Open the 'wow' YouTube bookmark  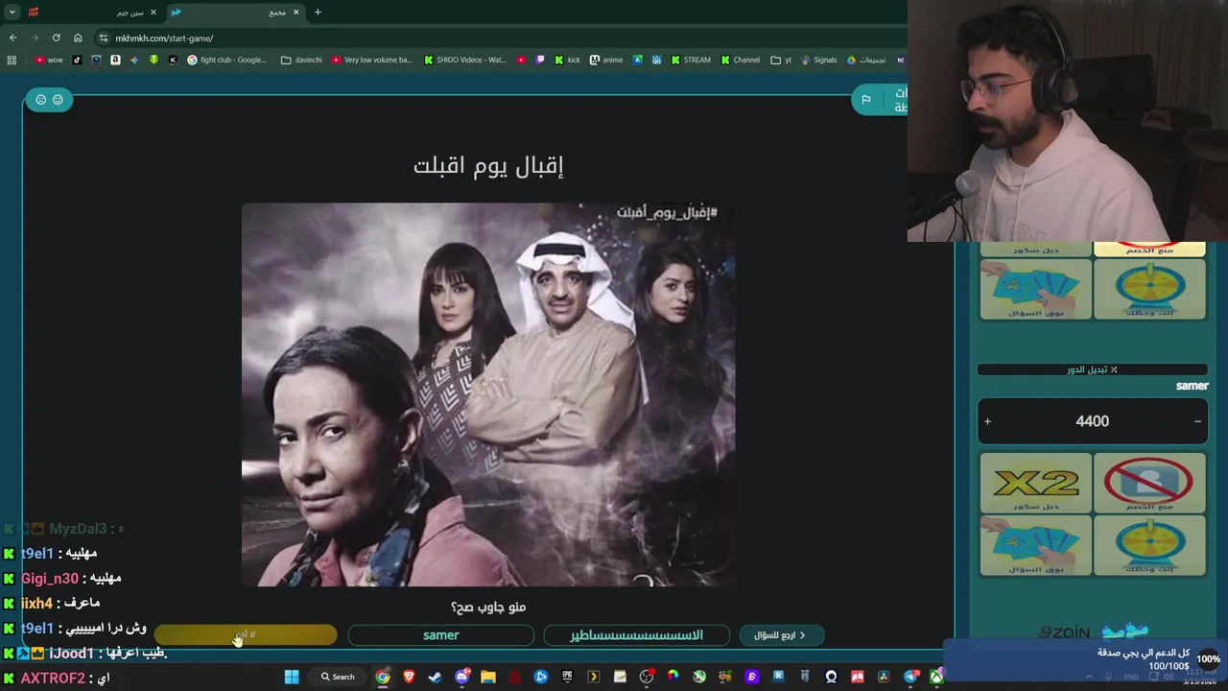(49, 60)
